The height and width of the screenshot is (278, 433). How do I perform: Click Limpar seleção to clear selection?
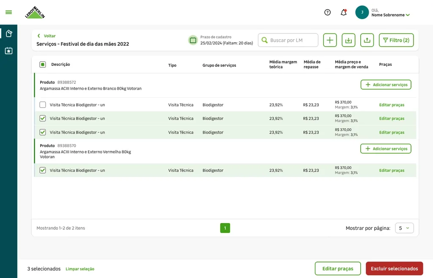click(80, 269)
